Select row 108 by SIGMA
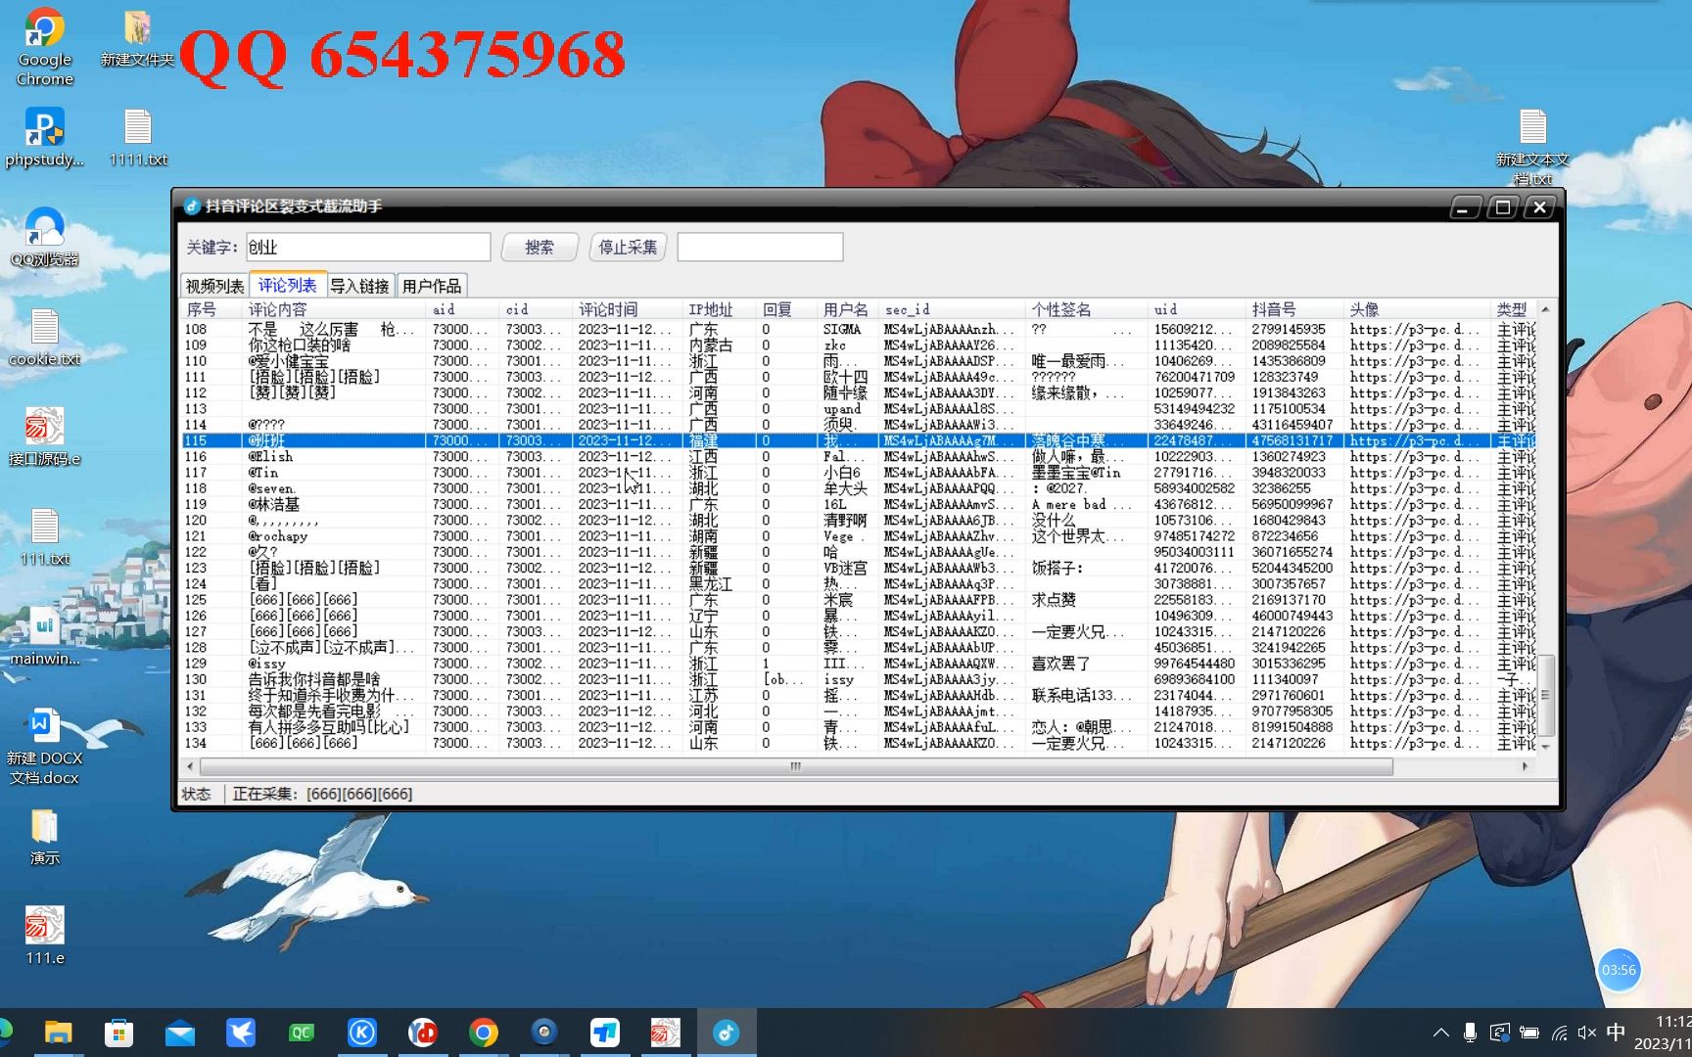 (x=858, y=330)
